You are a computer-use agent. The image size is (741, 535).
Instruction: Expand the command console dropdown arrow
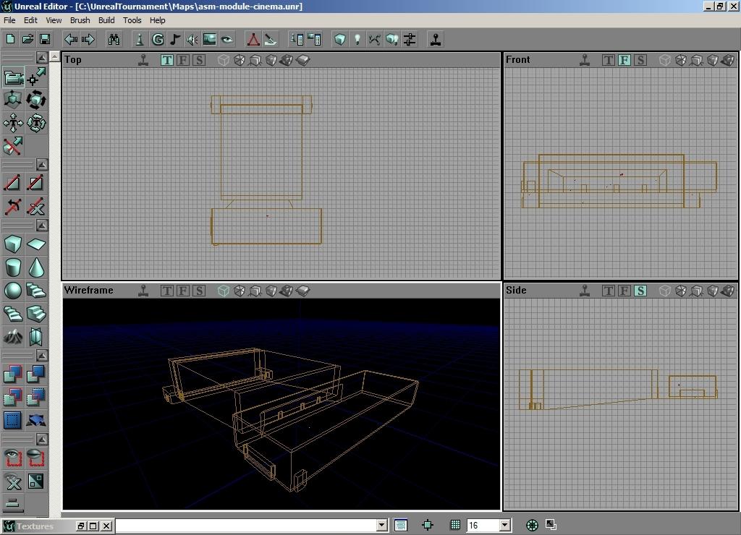381,526
